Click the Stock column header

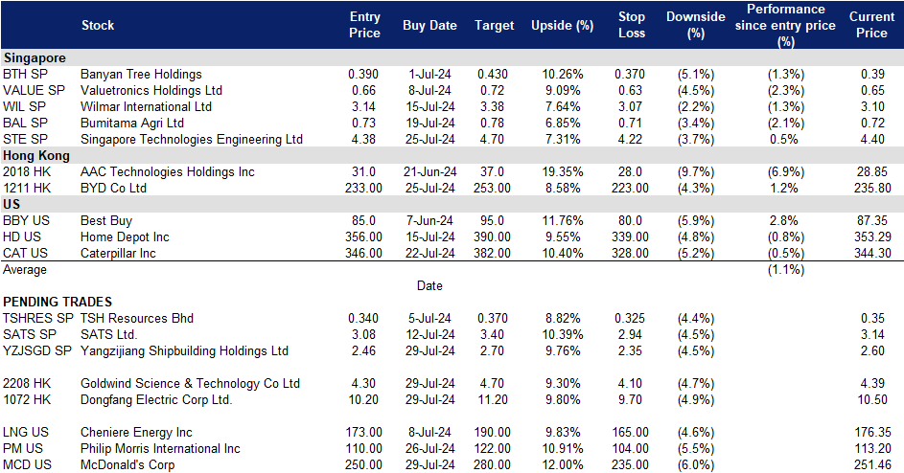click(x=99, y=25)
